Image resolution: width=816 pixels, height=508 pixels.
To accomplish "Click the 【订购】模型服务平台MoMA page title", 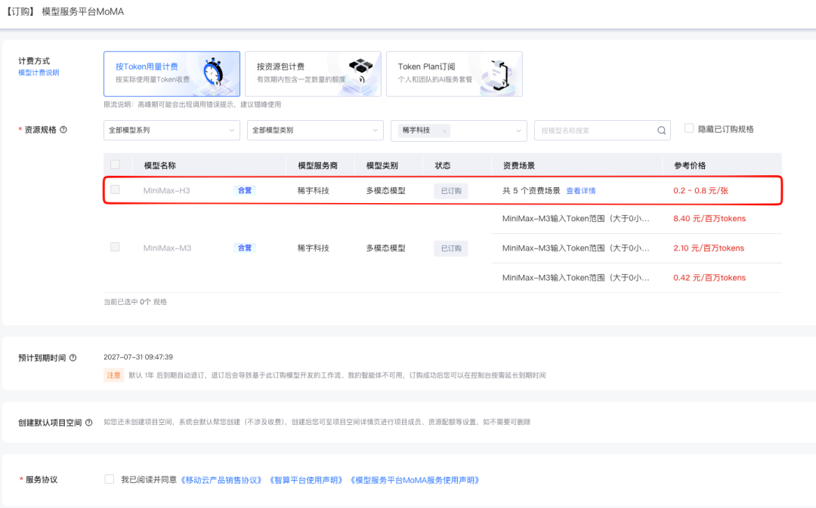I will pos(66,11).
